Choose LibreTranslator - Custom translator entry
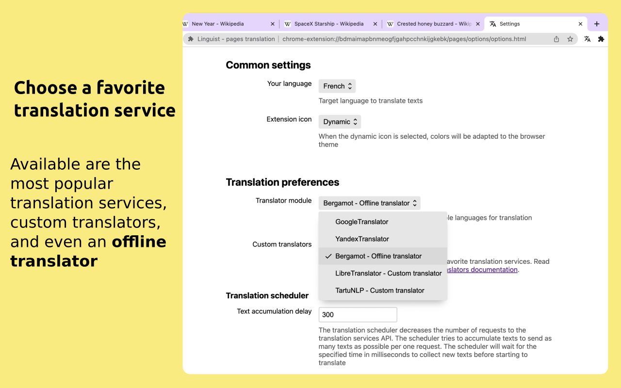 (x=388, y=273)
